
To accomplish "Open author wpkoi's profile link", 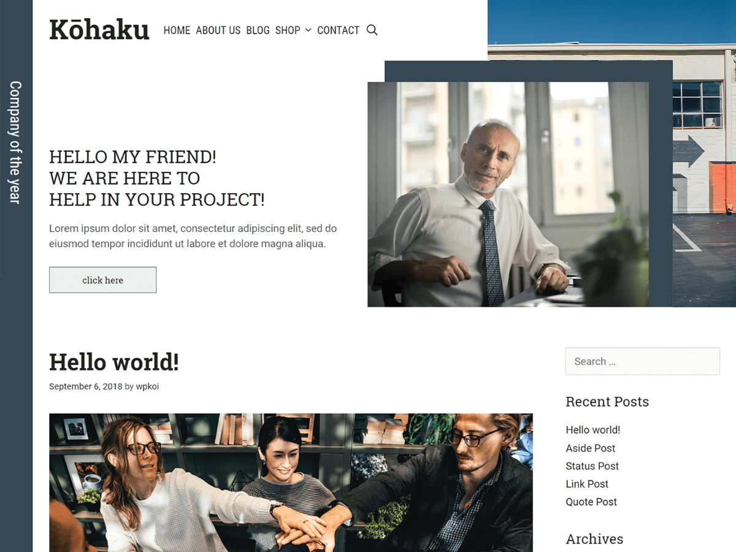I will [x=147, y=386].
